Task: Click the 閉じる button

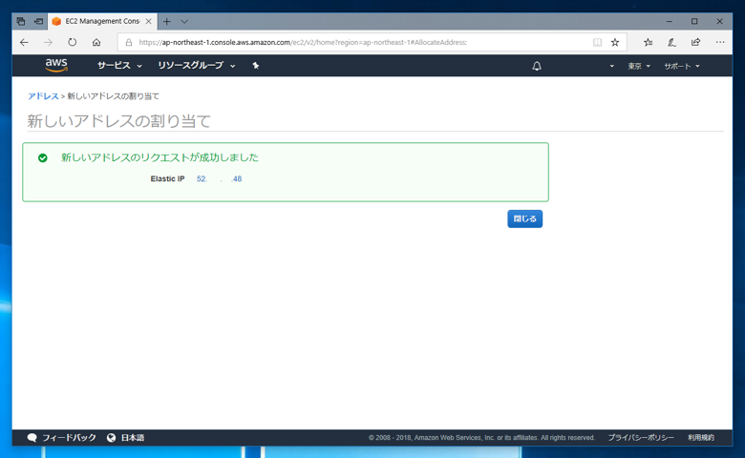Action: 524,219
